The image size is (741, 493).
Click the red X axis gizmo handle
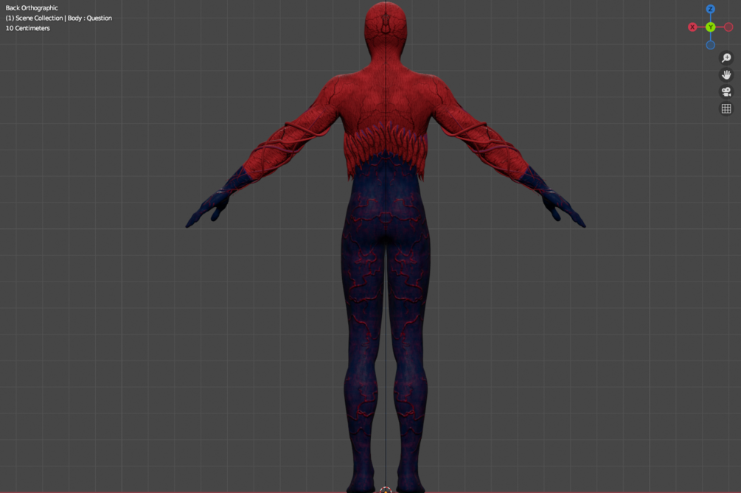click(x=692, y=27)
